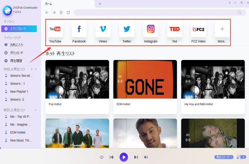Open the 再生スピード speed dropdown

click(224, 157)
